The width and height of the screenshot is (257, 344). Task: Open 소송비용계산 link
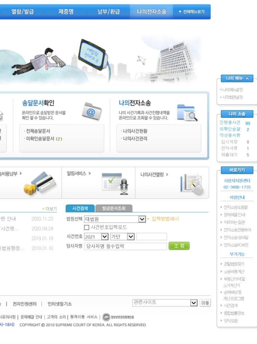pyautogui.click(x=234, y=272)
